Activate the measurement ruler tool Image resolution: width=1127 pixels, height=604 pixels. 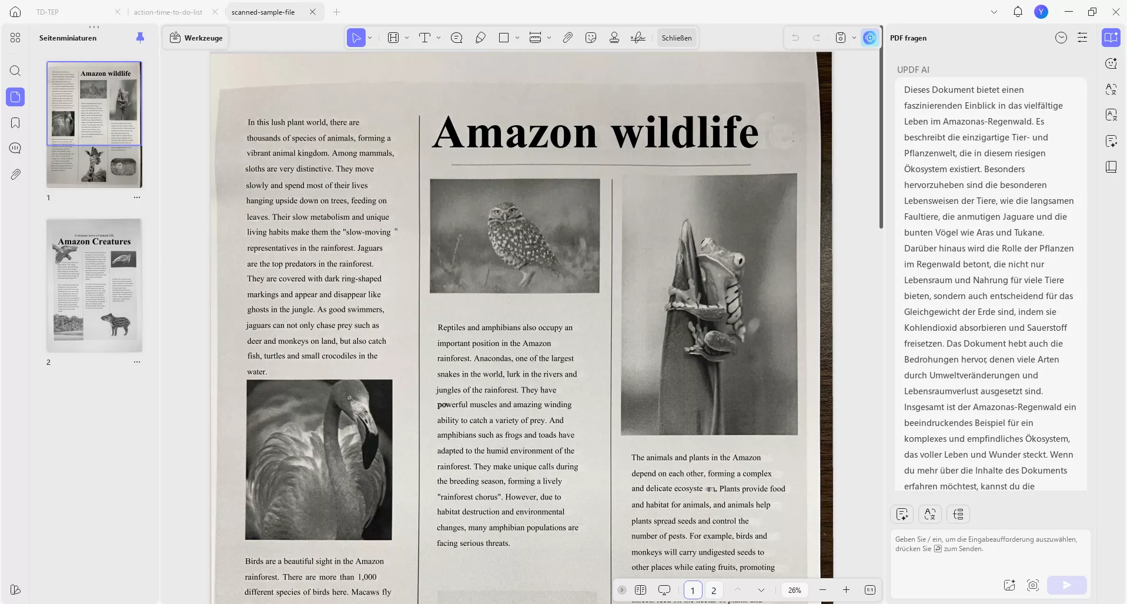tap(535, 38)
